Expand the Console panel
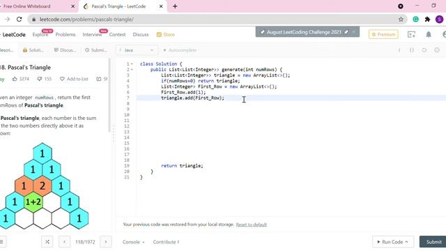 coord(133,242)
